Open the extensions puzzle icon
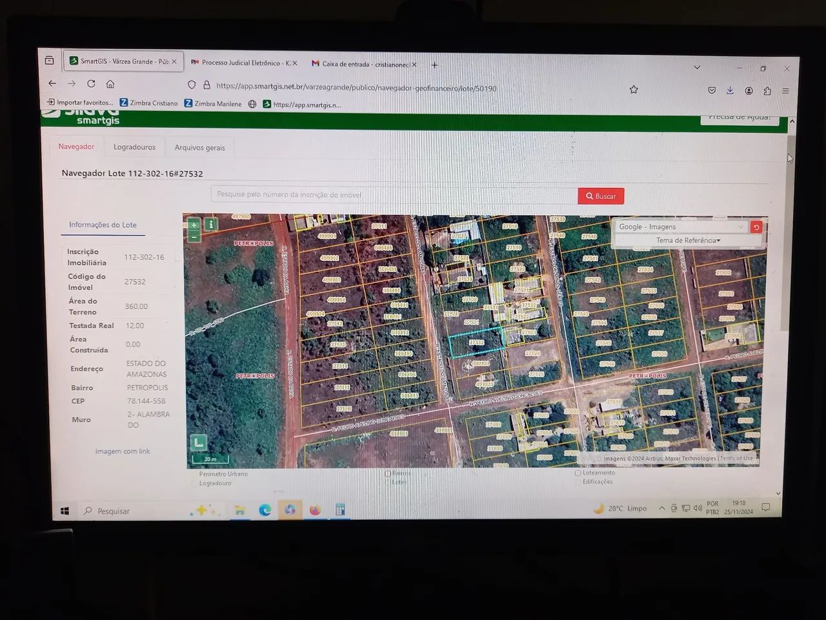This screenshot has width=826, height=620. (x=767, y=91)
